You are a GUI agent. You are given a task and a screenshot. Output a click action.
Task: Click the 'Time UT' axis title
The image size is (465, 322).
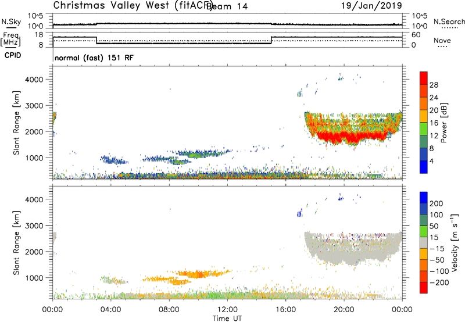click(227, 319)
